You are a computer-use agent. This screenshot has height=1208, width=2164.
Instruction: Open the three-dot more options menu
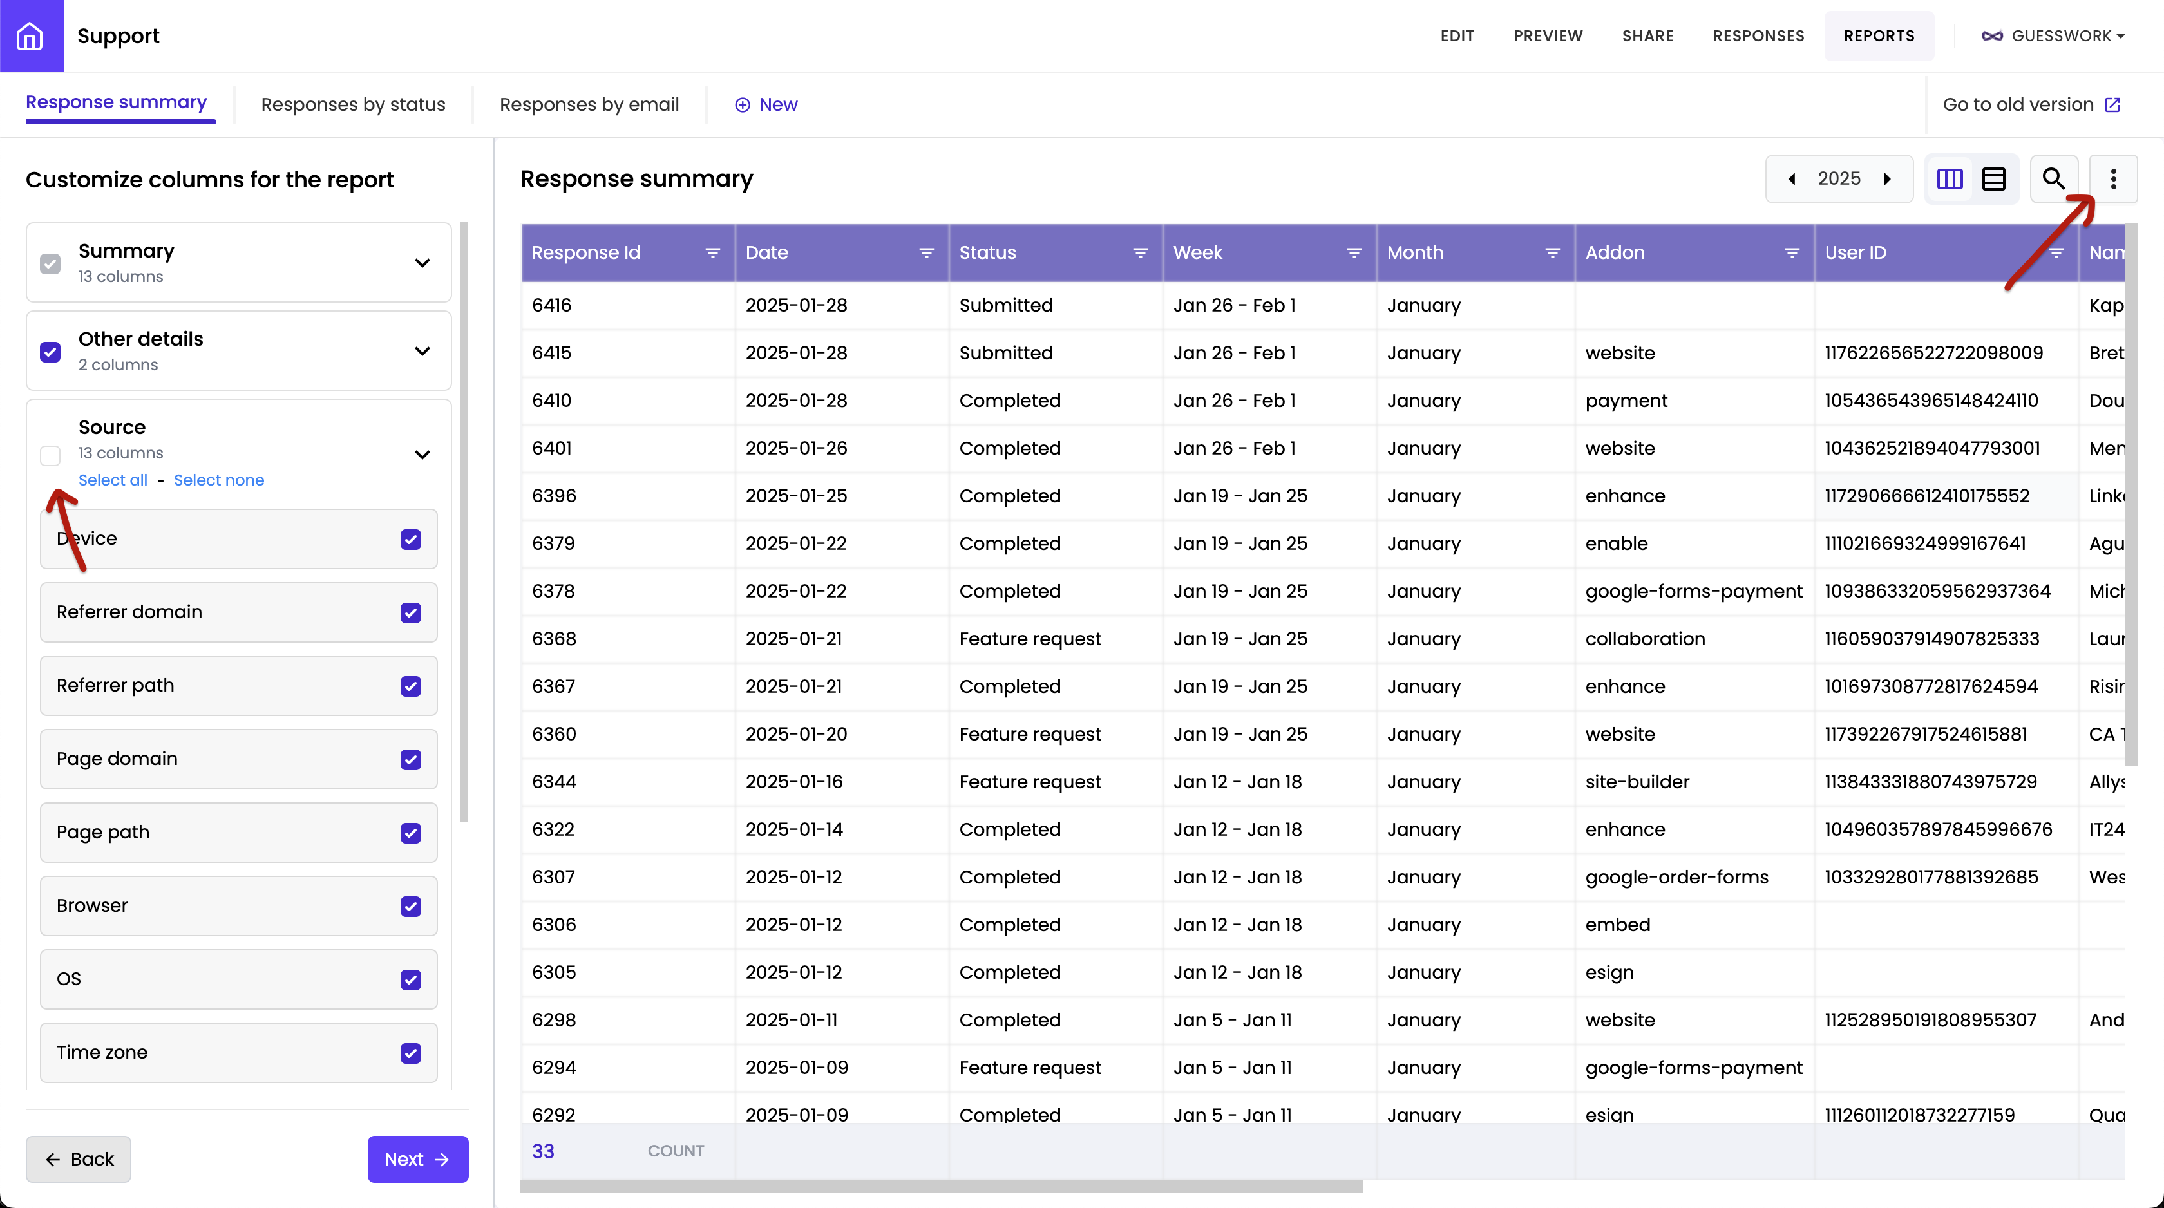(x=2114, y=179)
